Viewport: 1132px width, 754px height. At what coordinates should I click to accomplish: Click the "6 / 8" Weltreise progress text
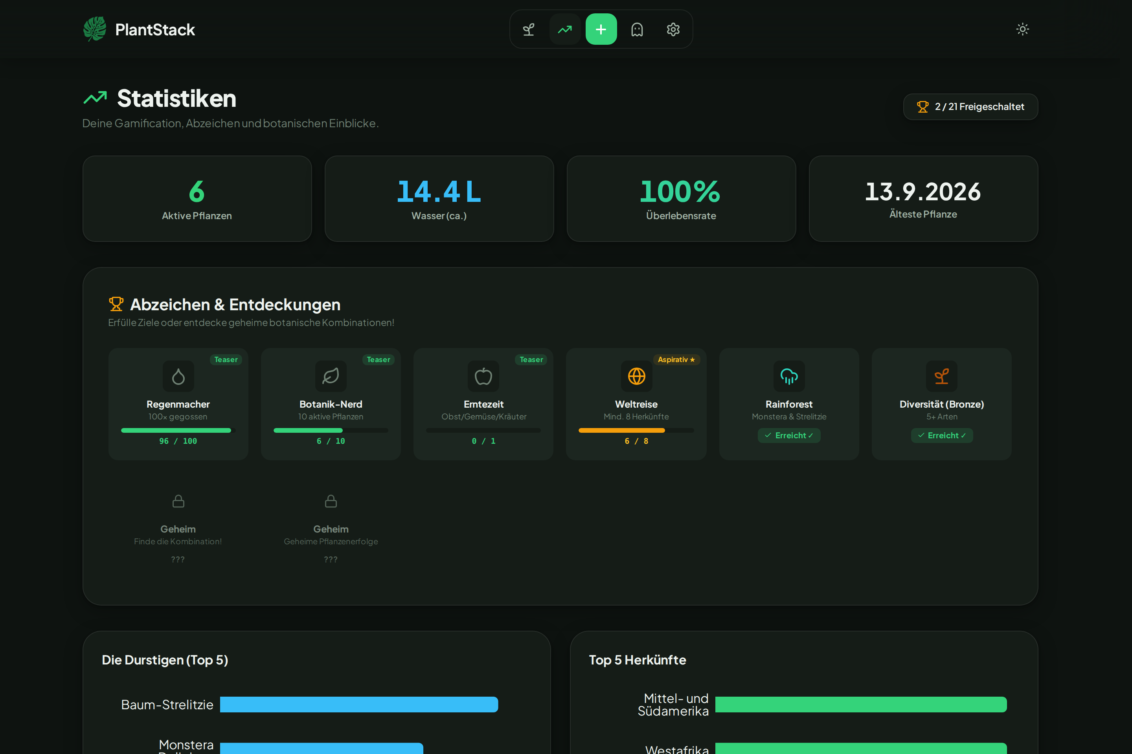[636, 441]
